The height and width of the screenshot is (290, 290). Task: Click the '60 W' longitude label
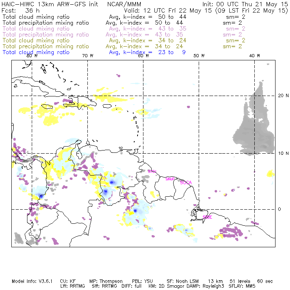click(x=143, y=56)
